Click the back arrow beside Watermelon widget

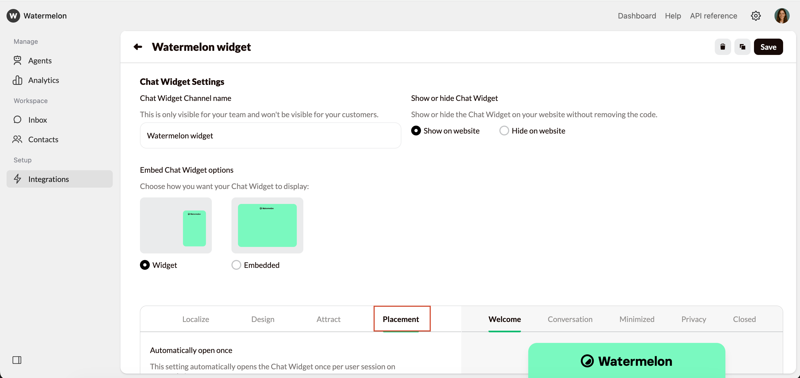tap(138, 47)
